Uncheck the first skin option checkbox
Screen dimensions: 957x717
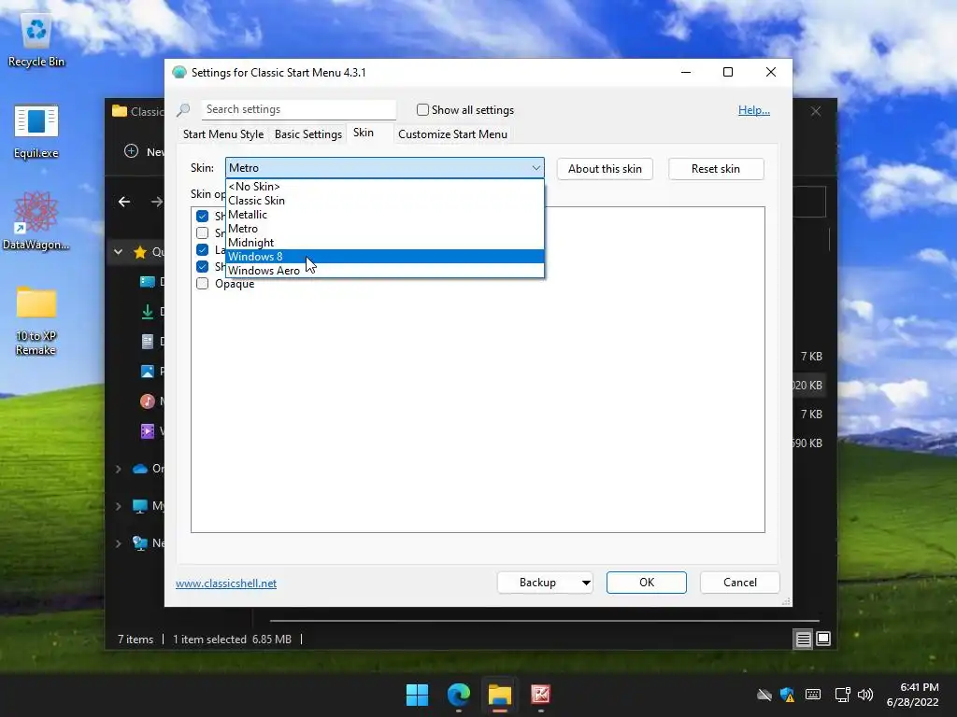point(203,216)
